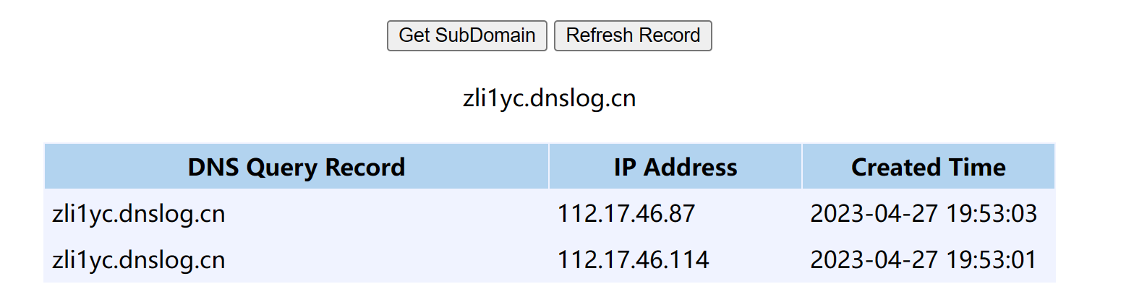The image size is (1134, 297).
Task: Click the IP address 112.17.46.87
Action: click(626, 214)
